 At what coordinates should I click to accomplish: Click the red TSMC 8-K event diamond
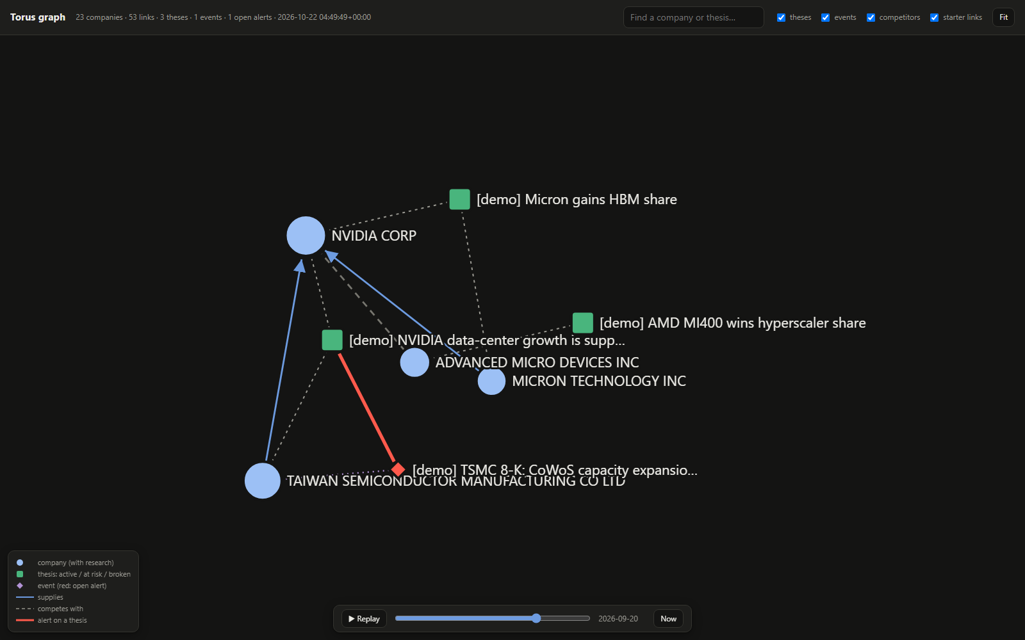pyautogui.click(x=398, y=470)
